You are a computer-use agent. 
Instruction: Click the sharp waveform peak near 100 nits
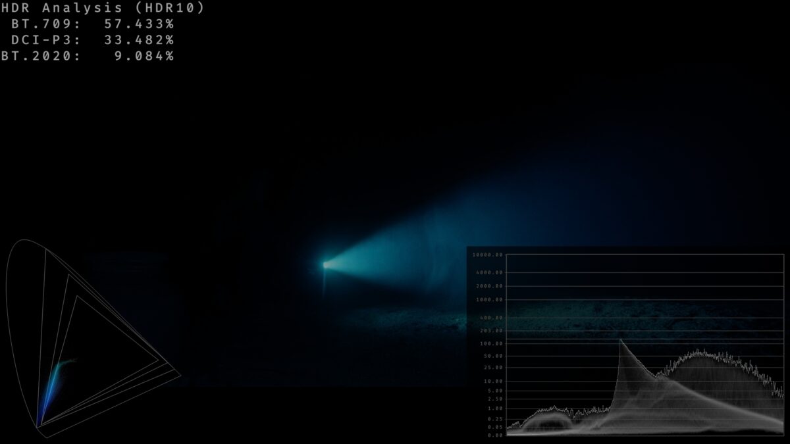(620, 341)
